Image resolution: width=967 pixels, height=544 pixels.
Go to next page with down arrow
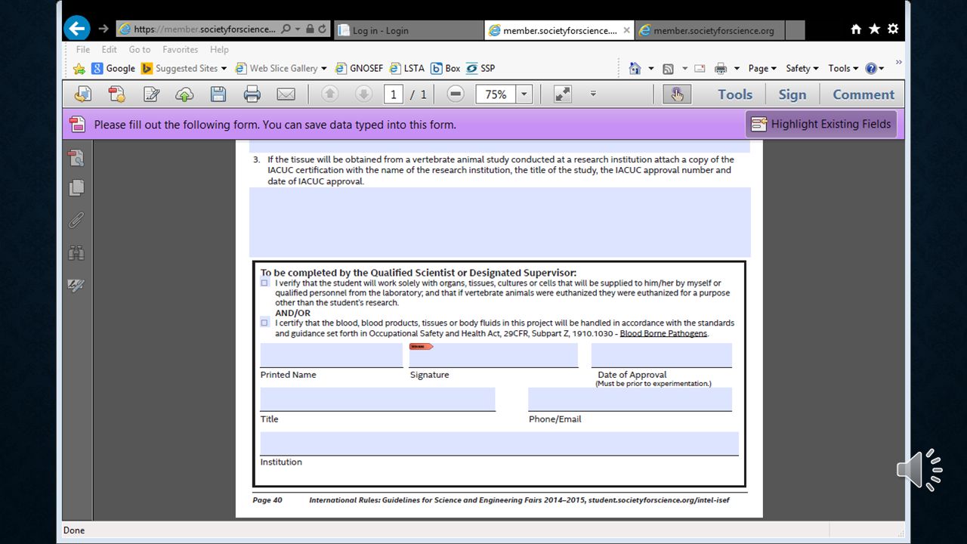tap(363, 94)
